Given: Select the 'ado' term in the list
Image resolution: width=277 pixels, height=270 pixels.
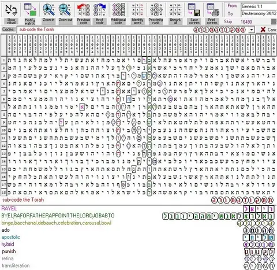Looking at the screenshot, I should 5,230.
